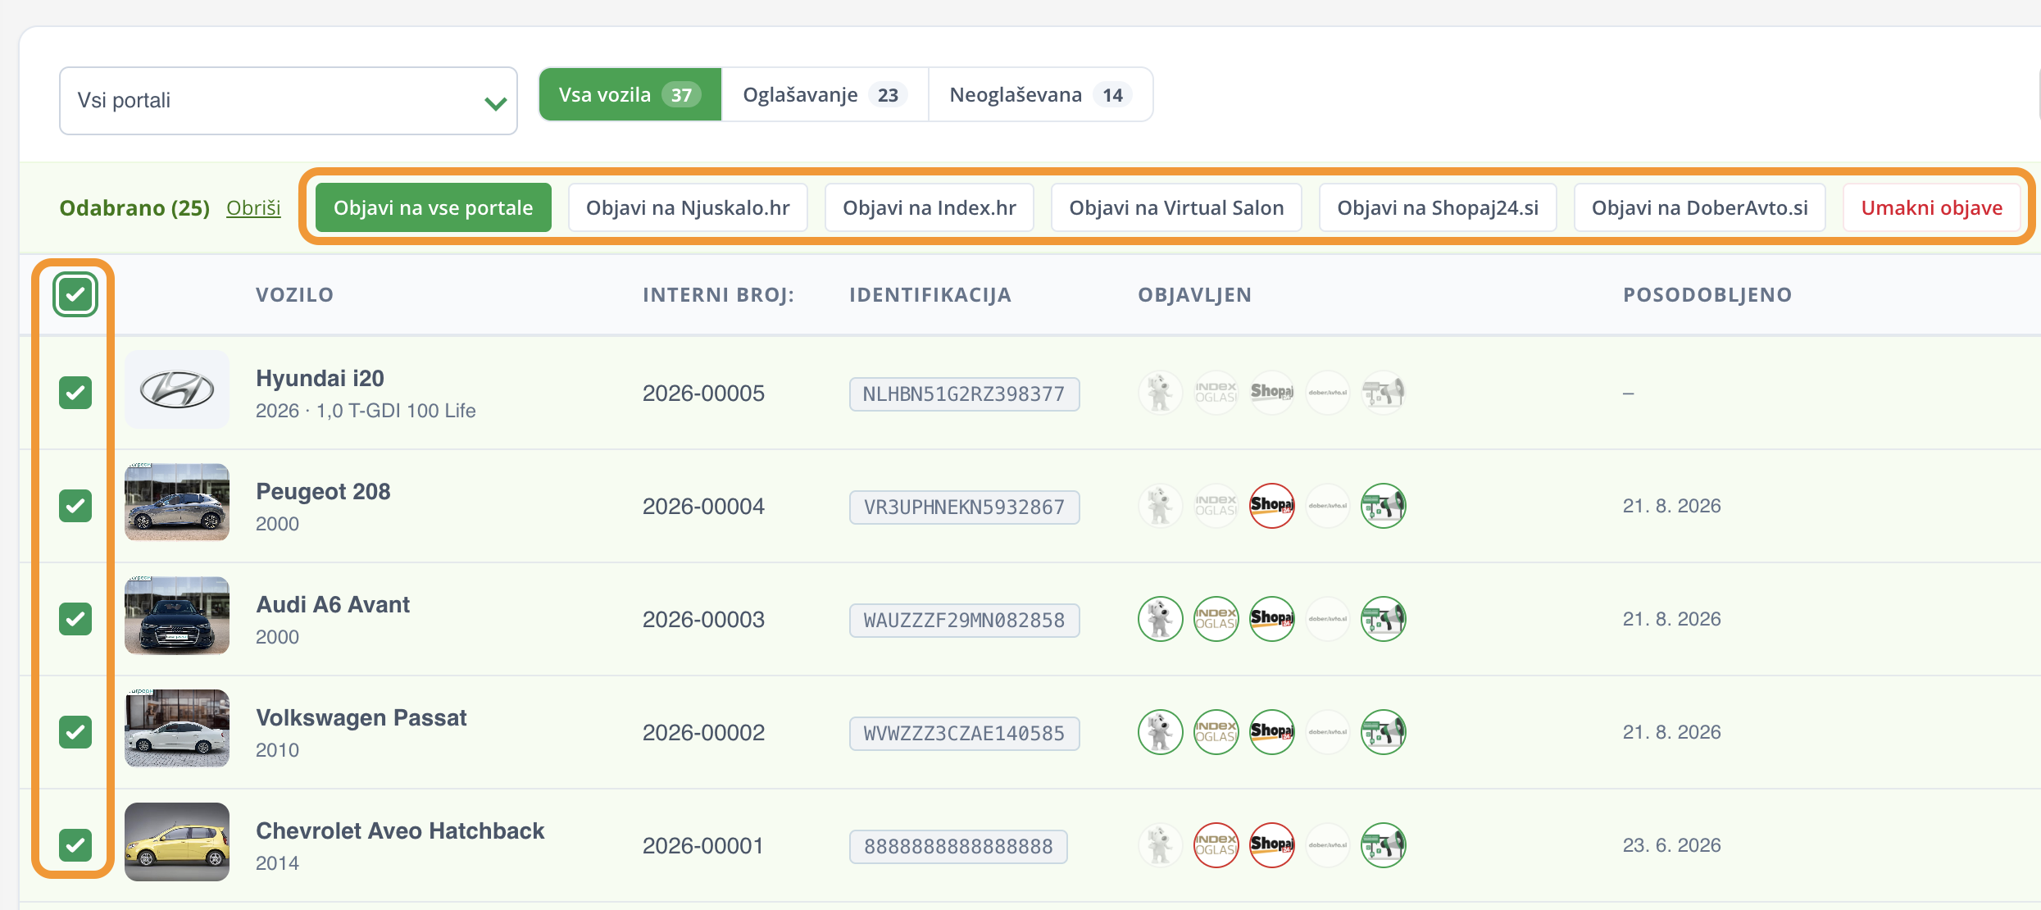This screenshot has height=910, width=2041.
Task: Click the Obriši link to clear selection
Action: [253, 208]
